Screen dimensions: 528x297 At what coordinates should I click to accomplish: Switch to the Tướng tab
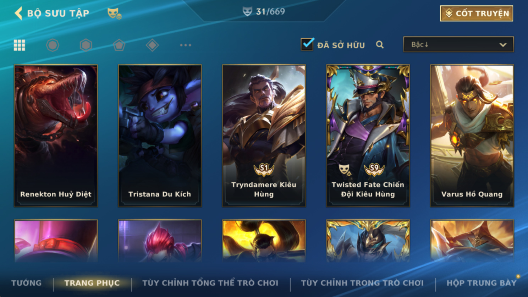(x=27, y=283)
